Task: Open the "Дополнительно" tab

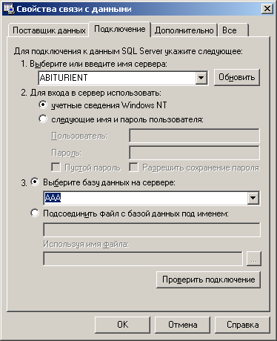Action: (184, 30)
